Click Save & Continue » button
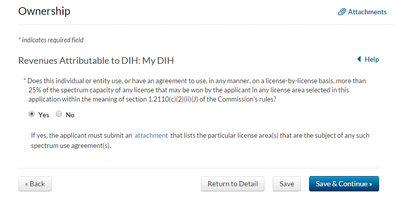Screen dimensions: 395x223 [x=344, y=184]
